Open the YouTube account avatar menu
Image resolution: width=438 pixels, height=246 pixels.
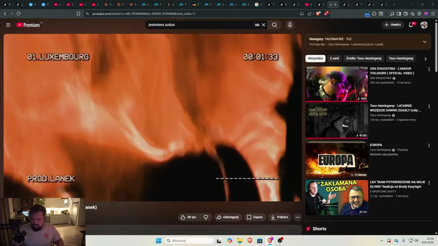(424, 25)
